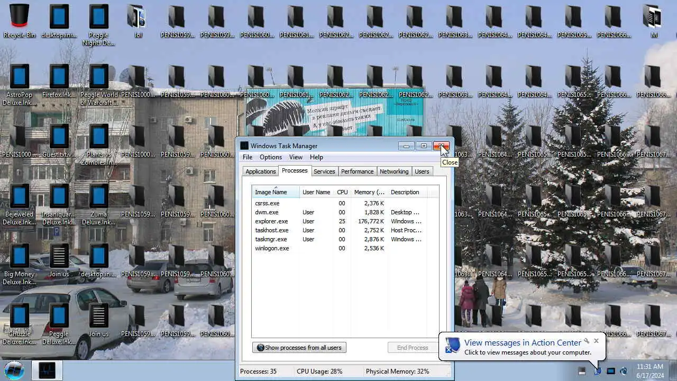
Task: Maximize the Windows Task Manager window
Action: (x=423, y=146)
